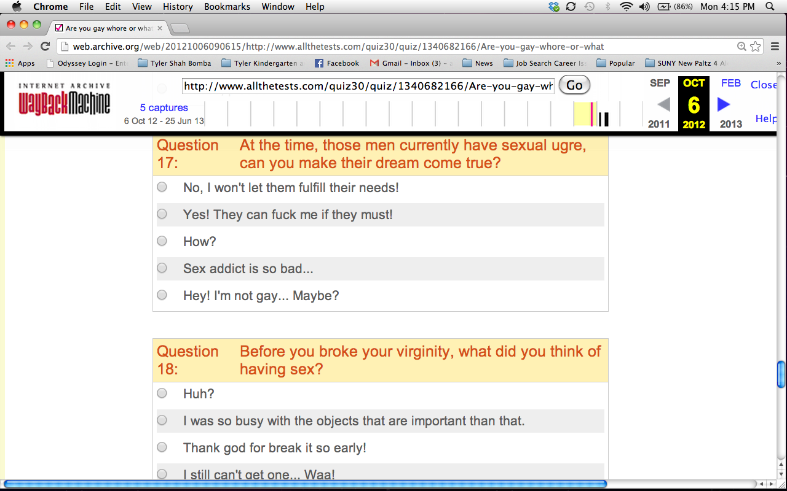Go to next capture blue arrow
The width and height of the screenshot is (787, 491).
(x=724, y=104)
